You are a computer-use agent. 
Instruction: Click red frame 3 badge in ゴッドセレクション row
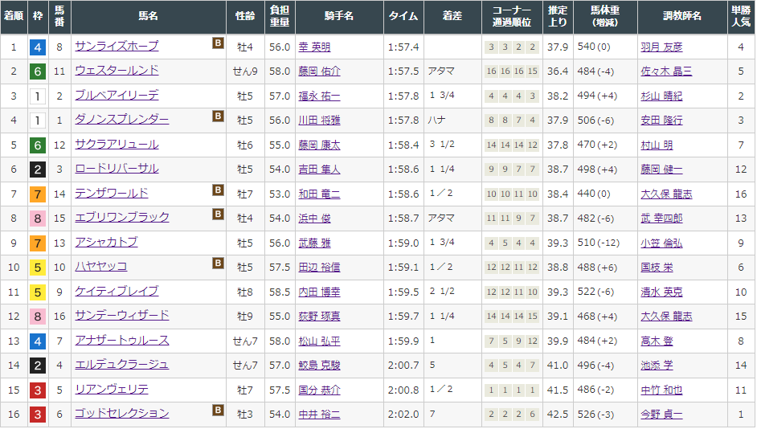(x=38, y=415)
